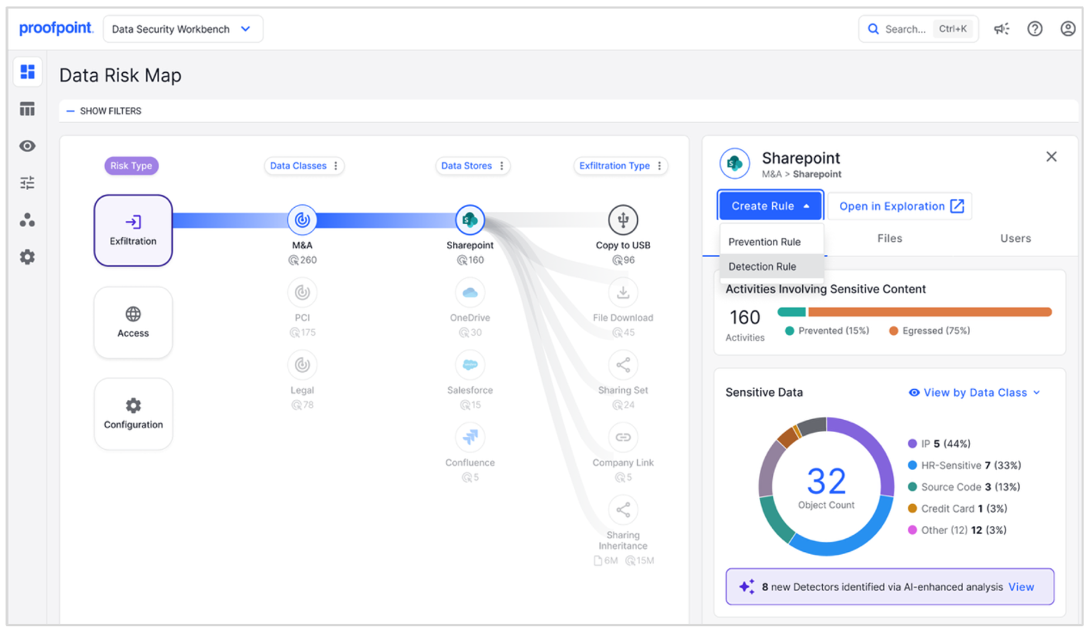Select the Access risk type card

pos(133,322)
